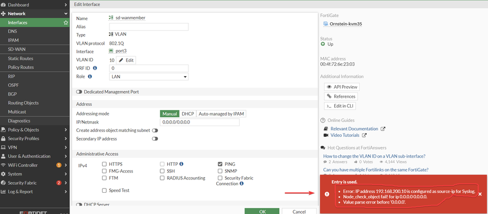The height and width of the screenshot is (214, 488).
Task: Click the Log & Report chart icon
Action: (x=3, y=192)
